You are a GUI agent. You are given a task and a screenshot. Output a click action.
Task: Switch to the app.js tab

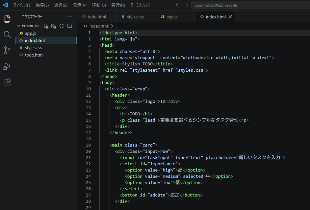175,17
